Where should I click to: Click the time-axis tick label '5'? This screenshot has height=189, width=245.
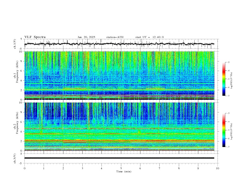tap(121, 168)
